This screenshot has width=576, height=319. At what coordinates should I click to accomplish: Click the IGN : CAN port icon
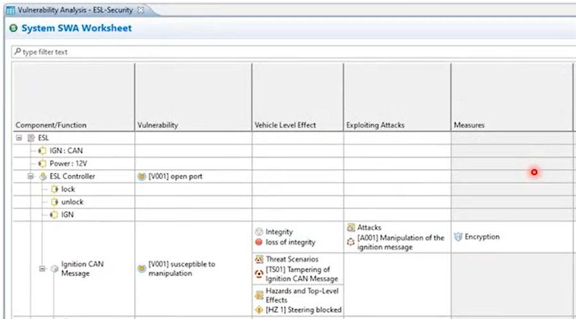pos(42,151)
